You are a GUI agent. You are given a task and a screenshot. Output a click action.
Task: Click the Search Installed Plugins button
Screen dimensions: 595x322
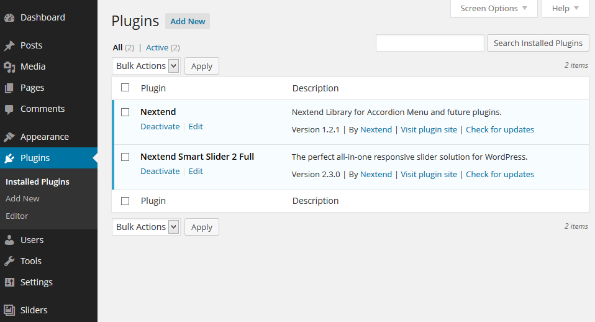[x=538, y=44]
